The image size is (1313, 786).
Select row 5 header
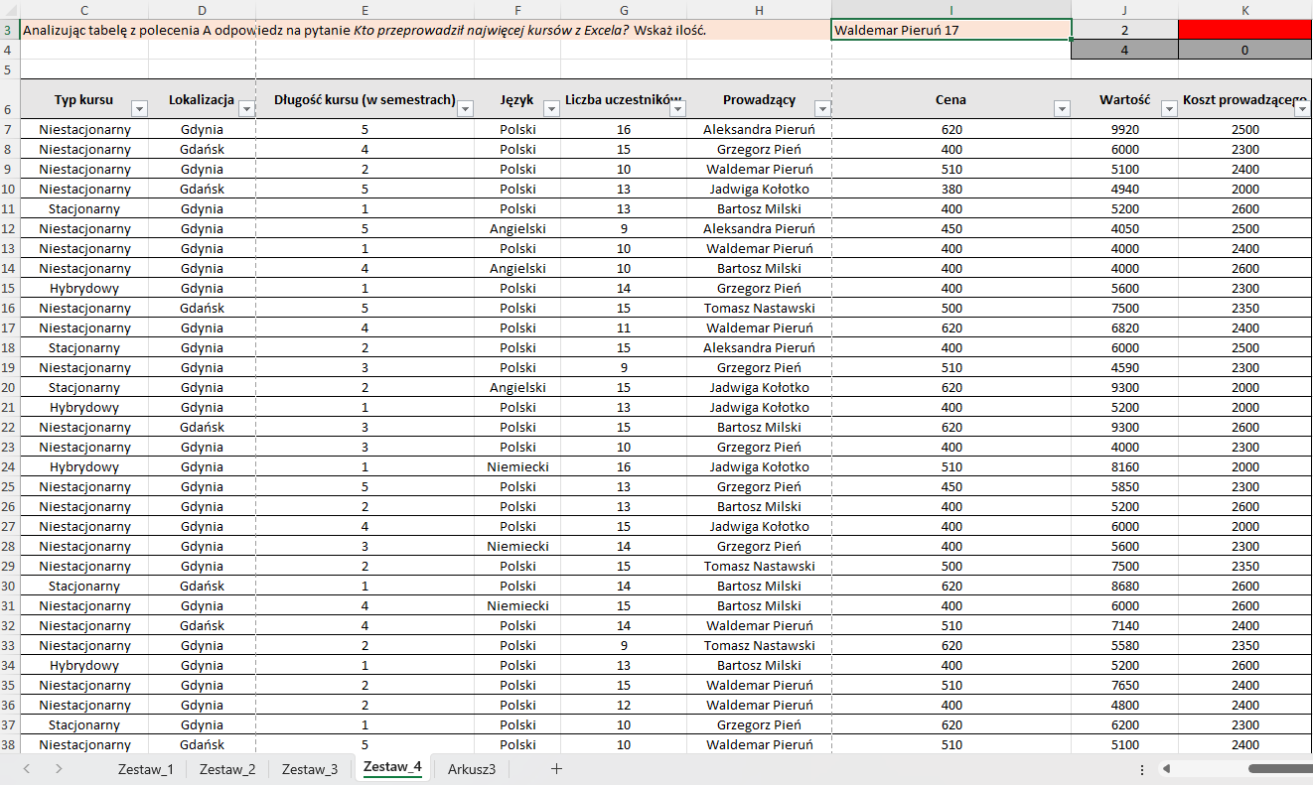8,69
